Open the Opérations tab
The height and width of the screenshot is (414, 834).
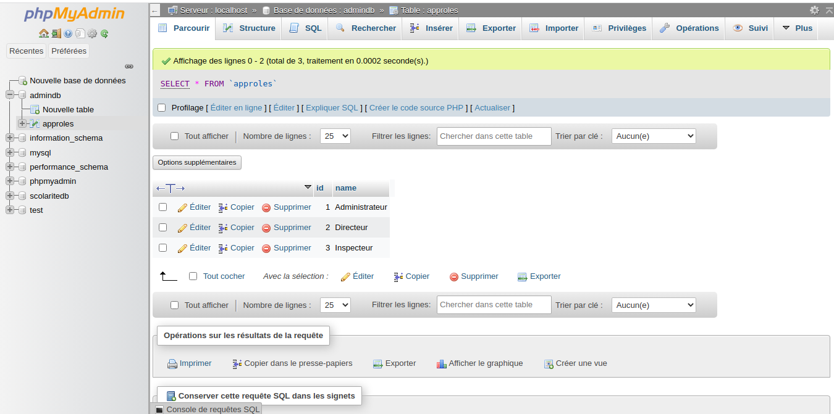click(x=689, y=28)
